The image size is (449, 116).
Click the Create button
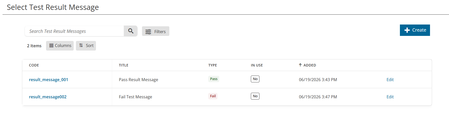[x=415, y=30]
